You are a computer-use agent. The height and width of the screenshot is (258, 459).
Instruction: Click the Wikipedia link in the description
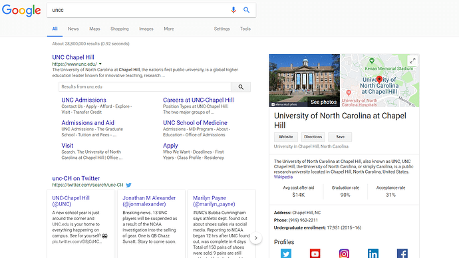(x=283, y=177)
